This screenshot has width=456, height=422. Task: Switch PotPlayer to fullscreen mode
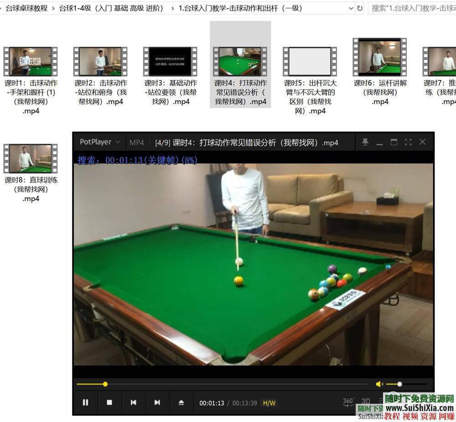point(408,142)
